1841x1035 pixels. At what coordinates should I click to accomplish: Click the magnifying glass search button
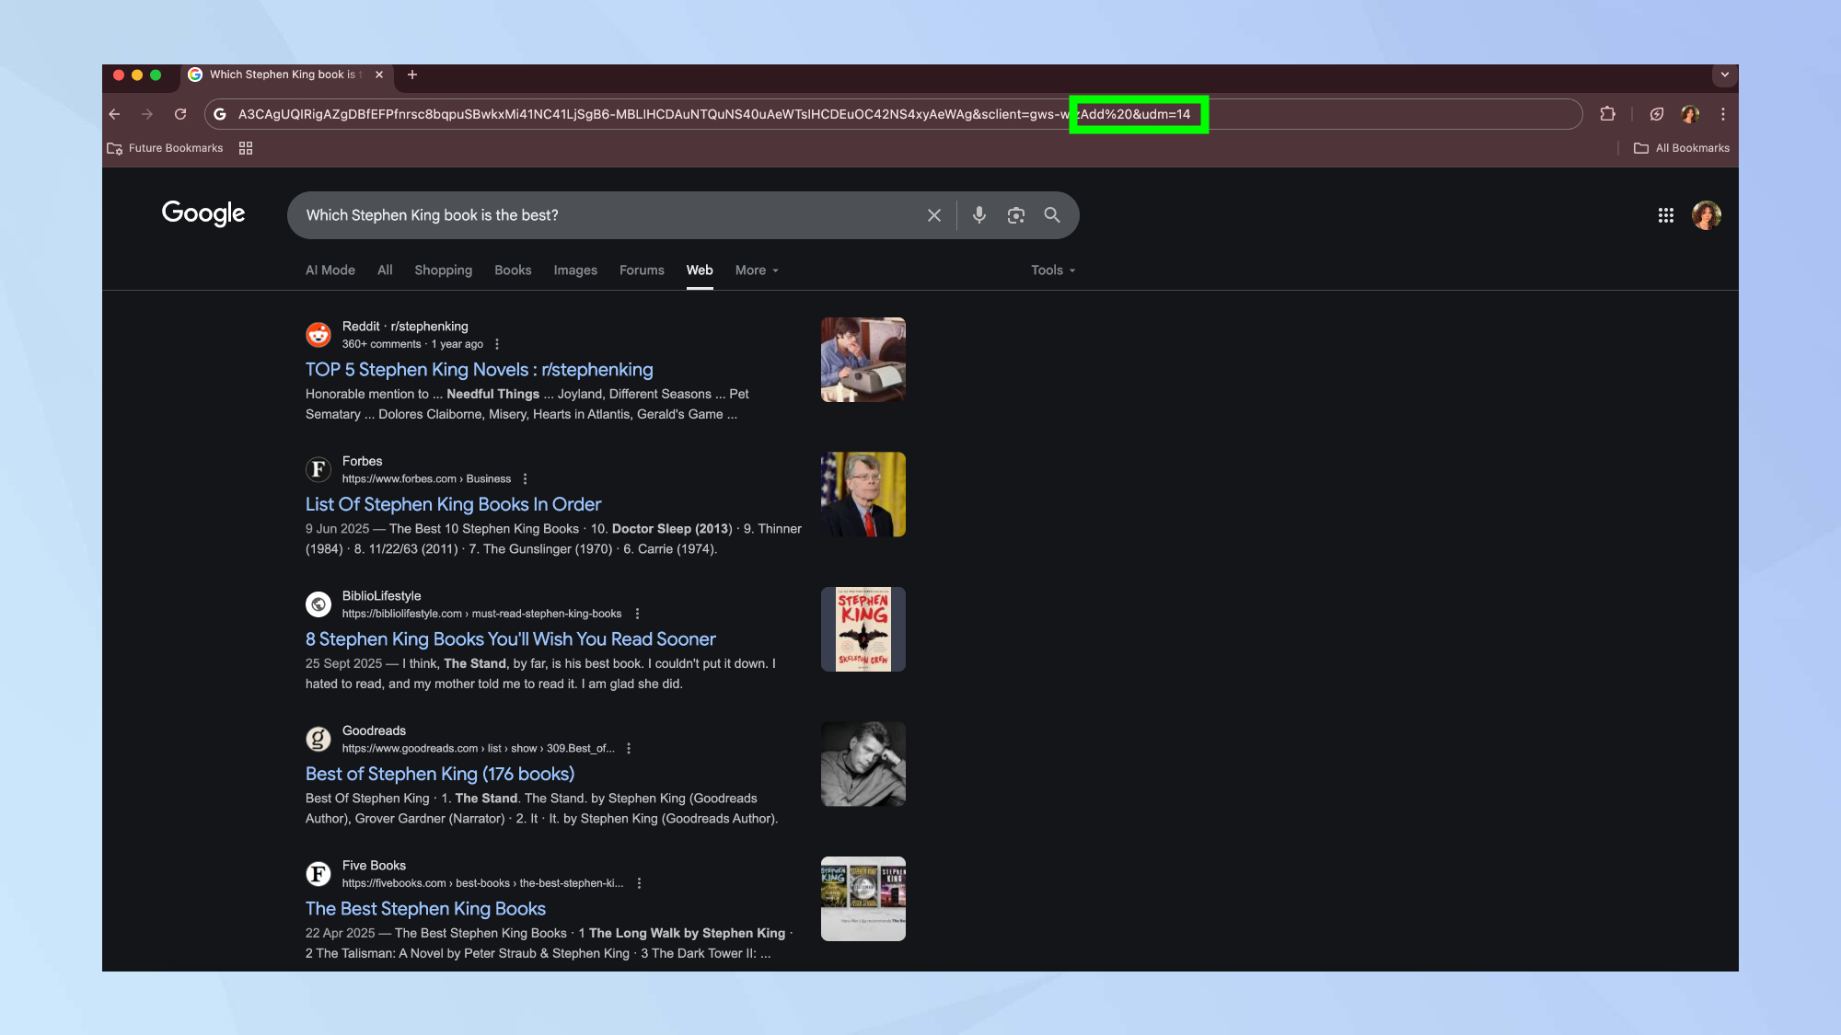point(1051,215)
